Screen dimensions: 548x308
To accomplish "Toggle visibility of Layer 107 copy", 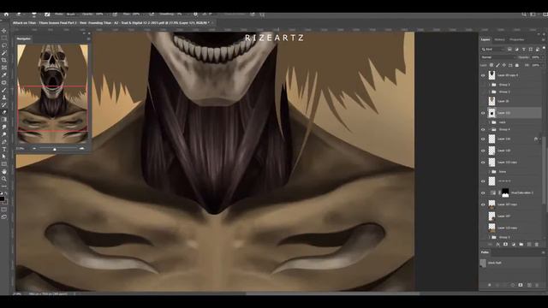I will [483, 204].
